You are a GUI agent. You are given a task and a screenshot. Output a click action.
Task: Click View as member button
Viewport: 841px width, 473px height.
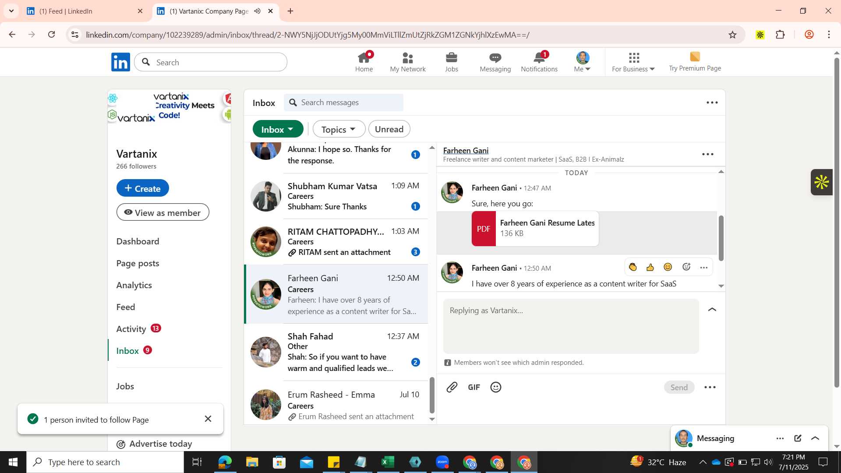(163, 212)
